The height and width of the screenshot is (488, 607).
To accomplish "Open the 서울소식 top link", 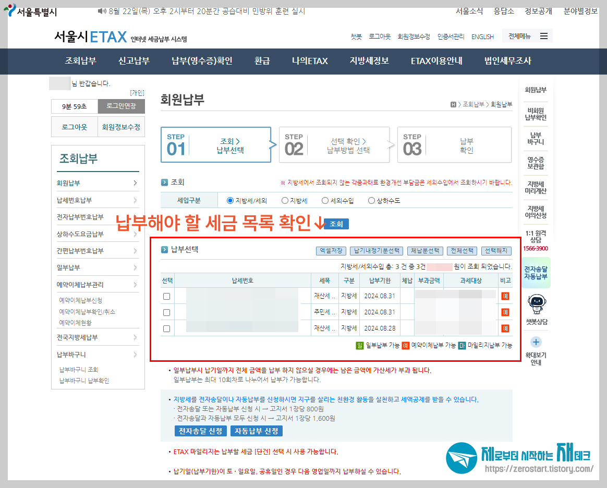I will click(x=469, y=11).
